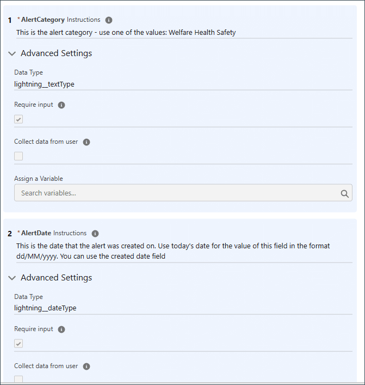Screen dimensions: 365x385
Task: Click the second Advanced Settings heading text
Action: pos(56,278)
